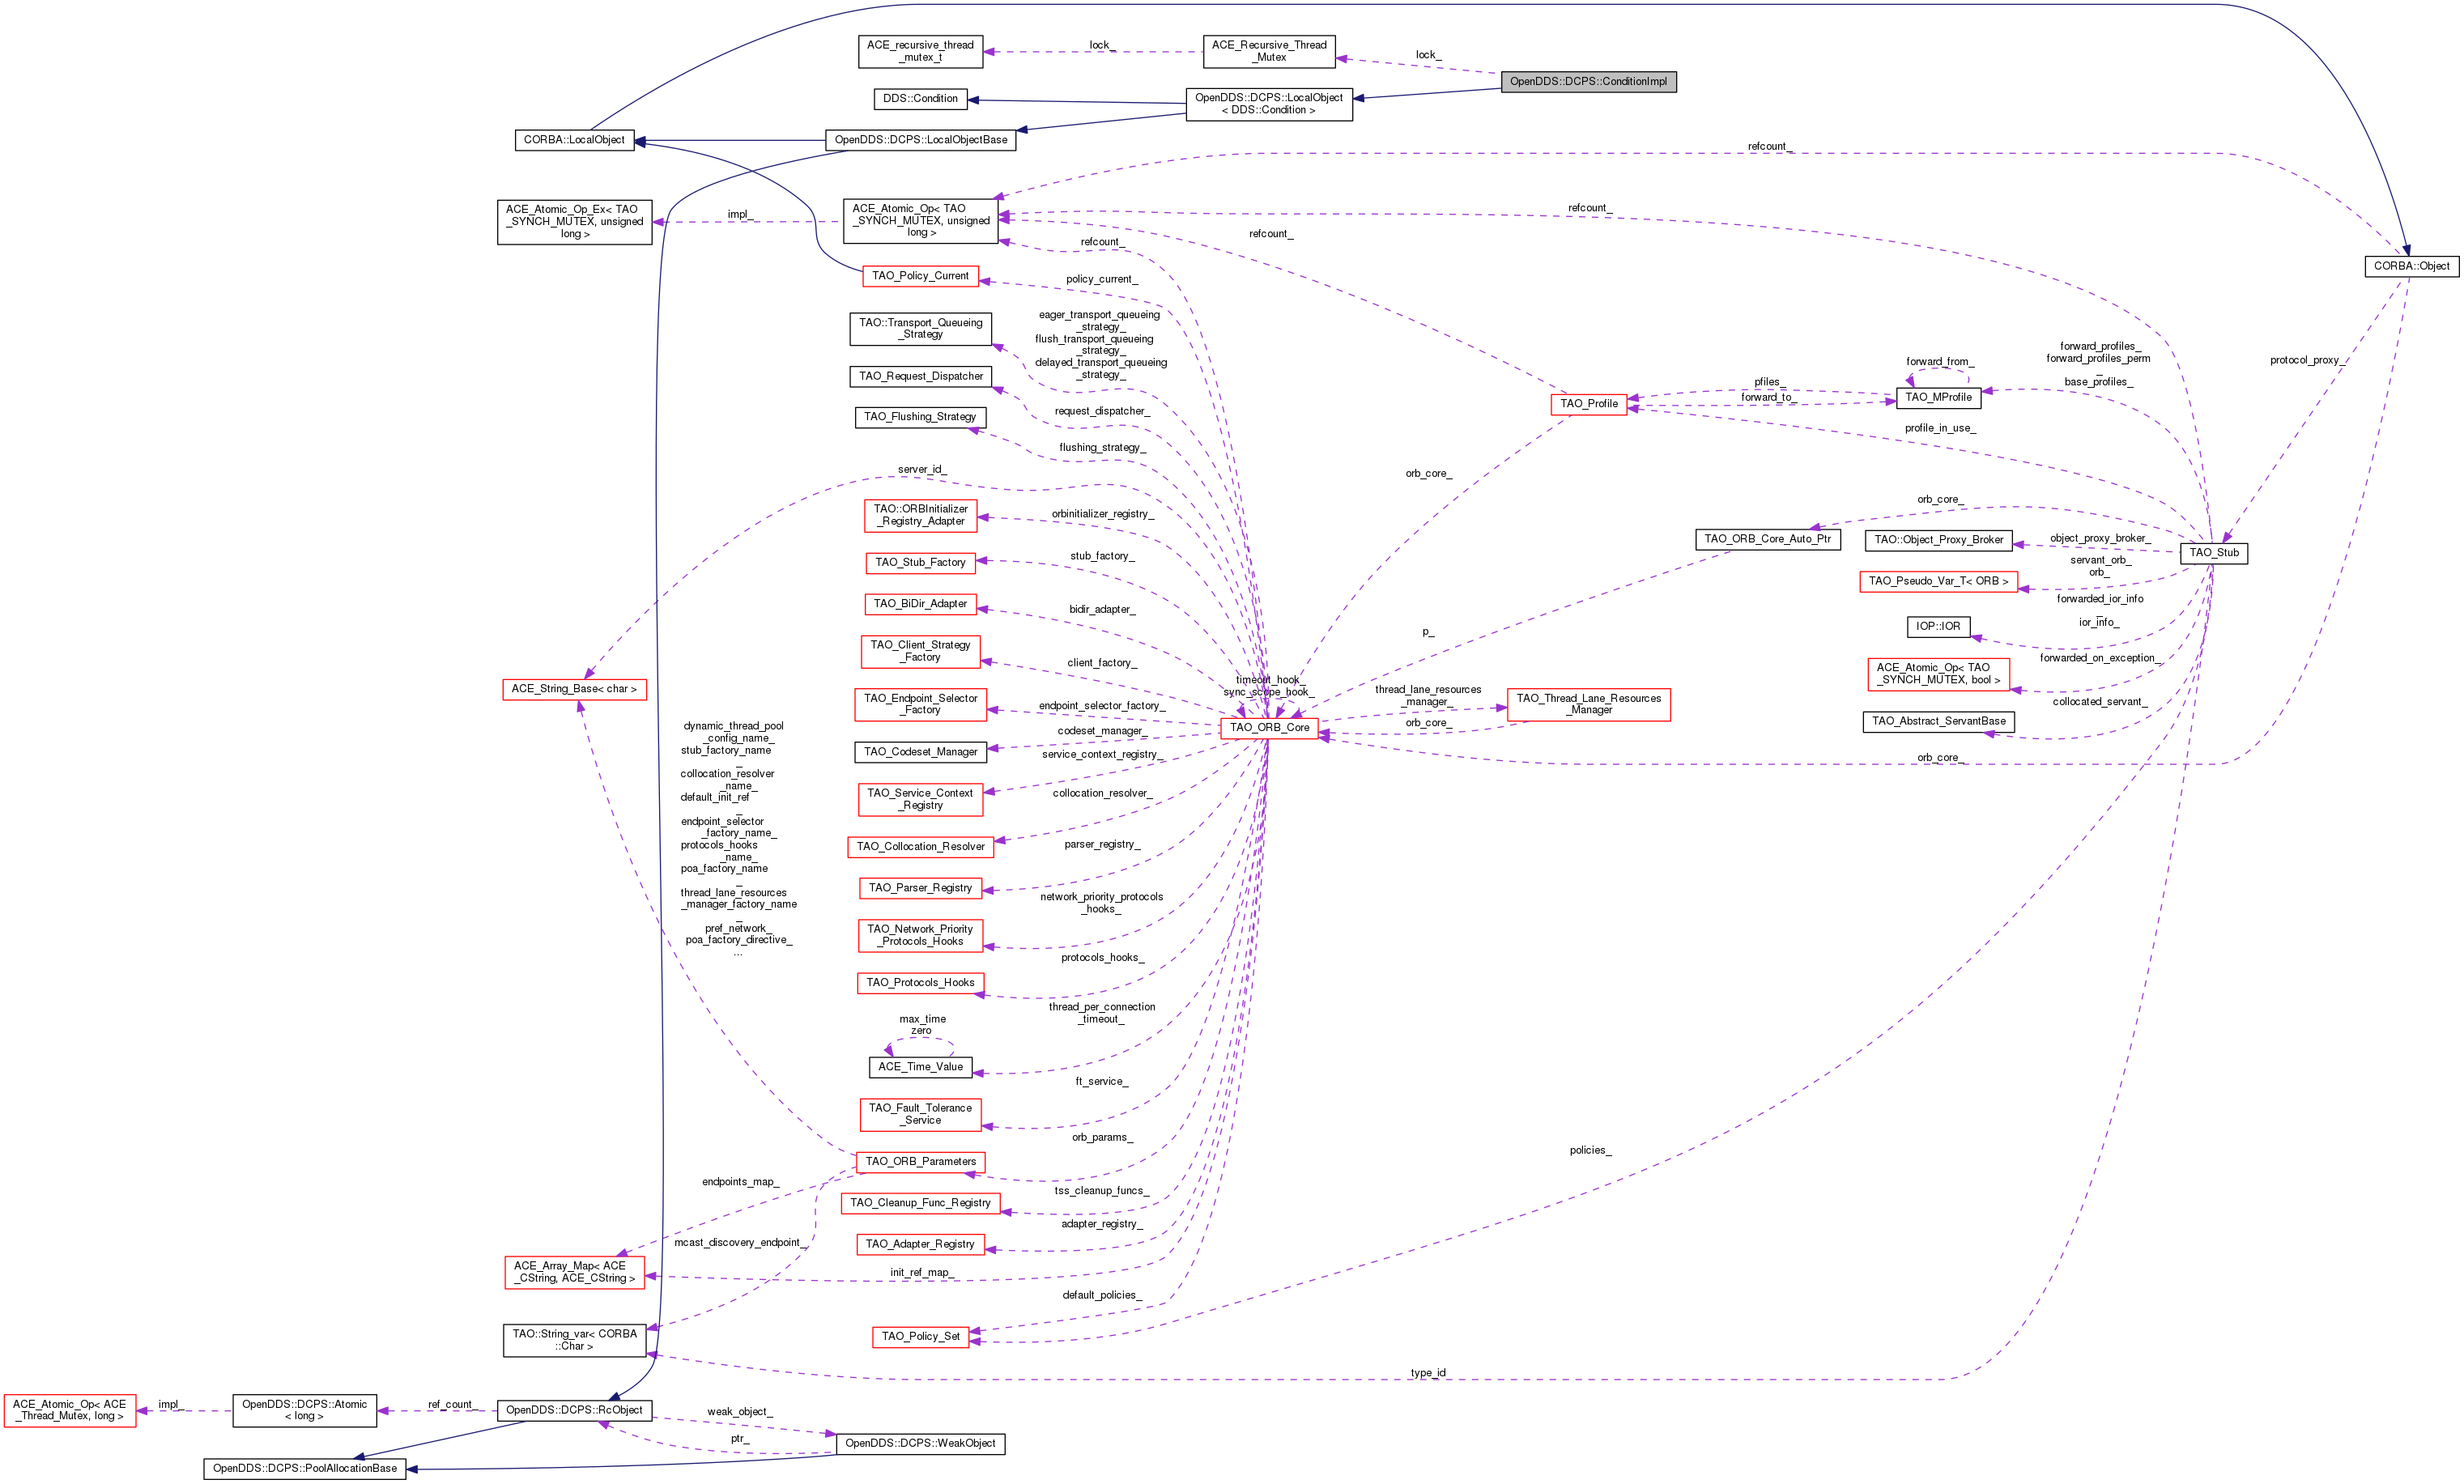Click the endpoints_map_ edge label

point(740,1182)
